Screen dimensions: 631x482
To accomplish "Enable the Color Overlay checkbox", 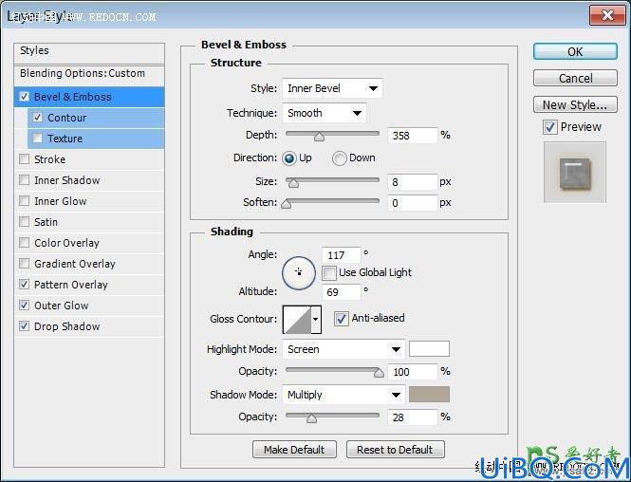I will click(x=24, y=243).
